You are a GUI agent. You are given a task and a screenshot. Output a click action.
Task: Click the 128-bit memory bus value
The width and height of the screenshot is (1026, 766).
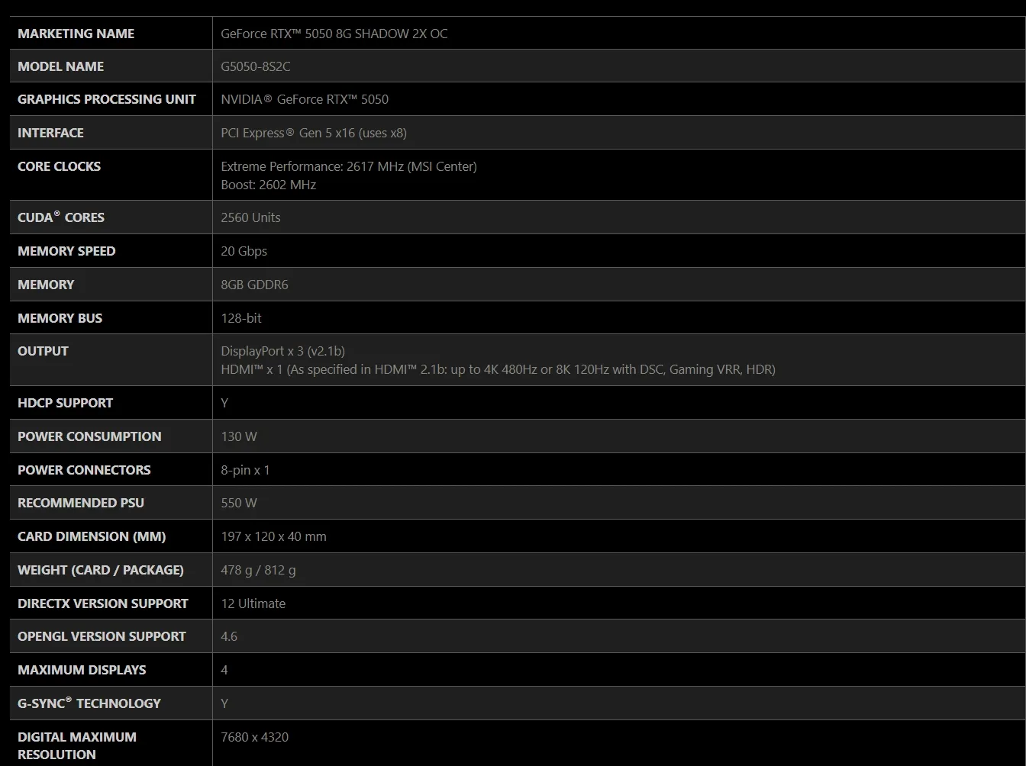pyautogui.click(x=241, y=318)
